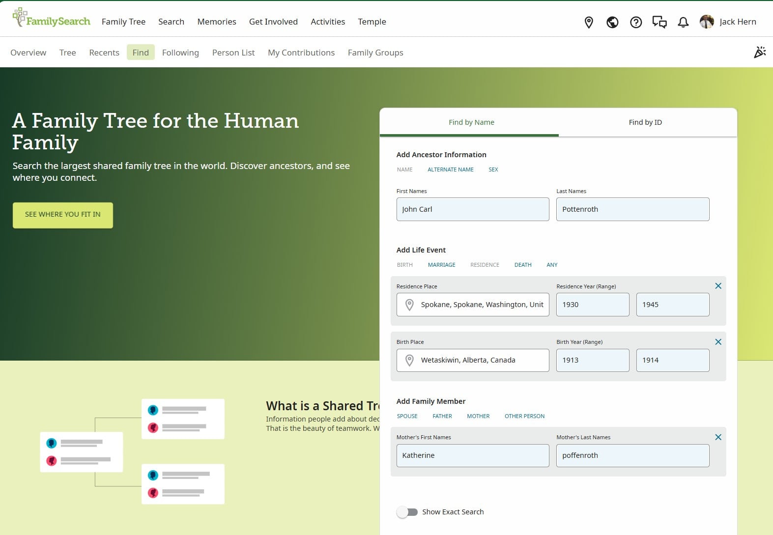Click the First Names input field
The image size is (773, 535).
473,209
